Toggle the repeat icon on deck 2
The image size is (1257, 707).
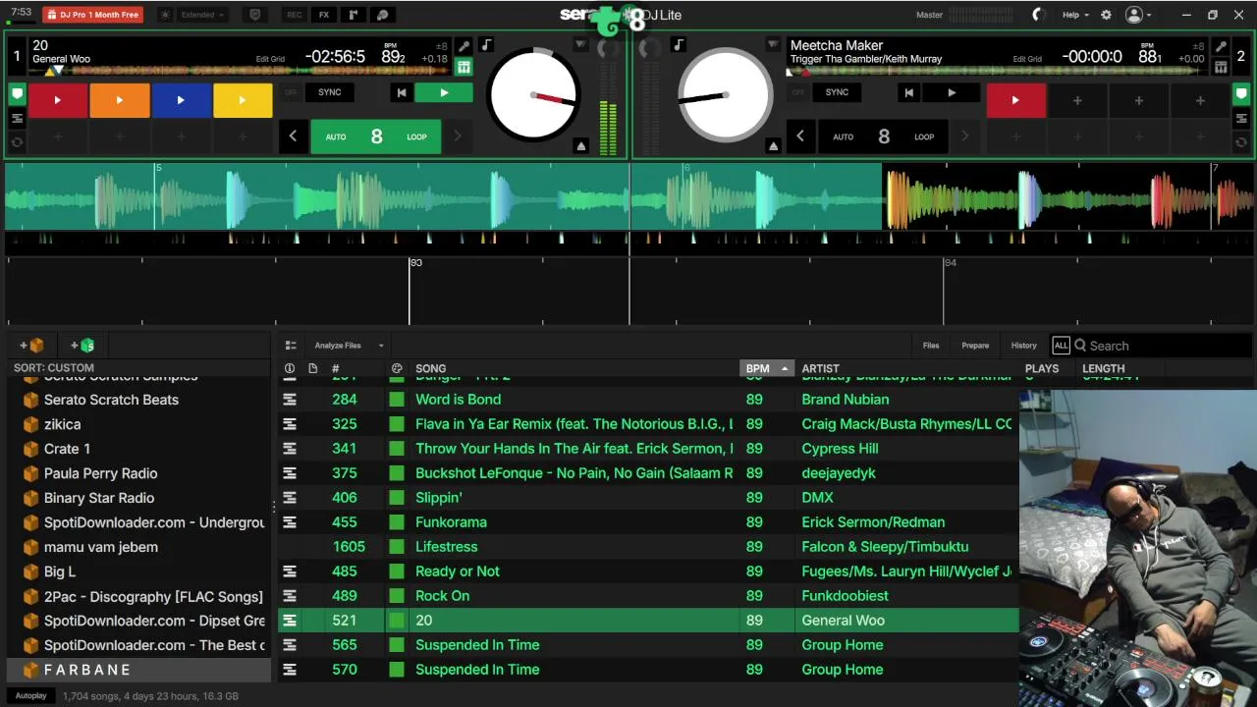(1242, 142)
